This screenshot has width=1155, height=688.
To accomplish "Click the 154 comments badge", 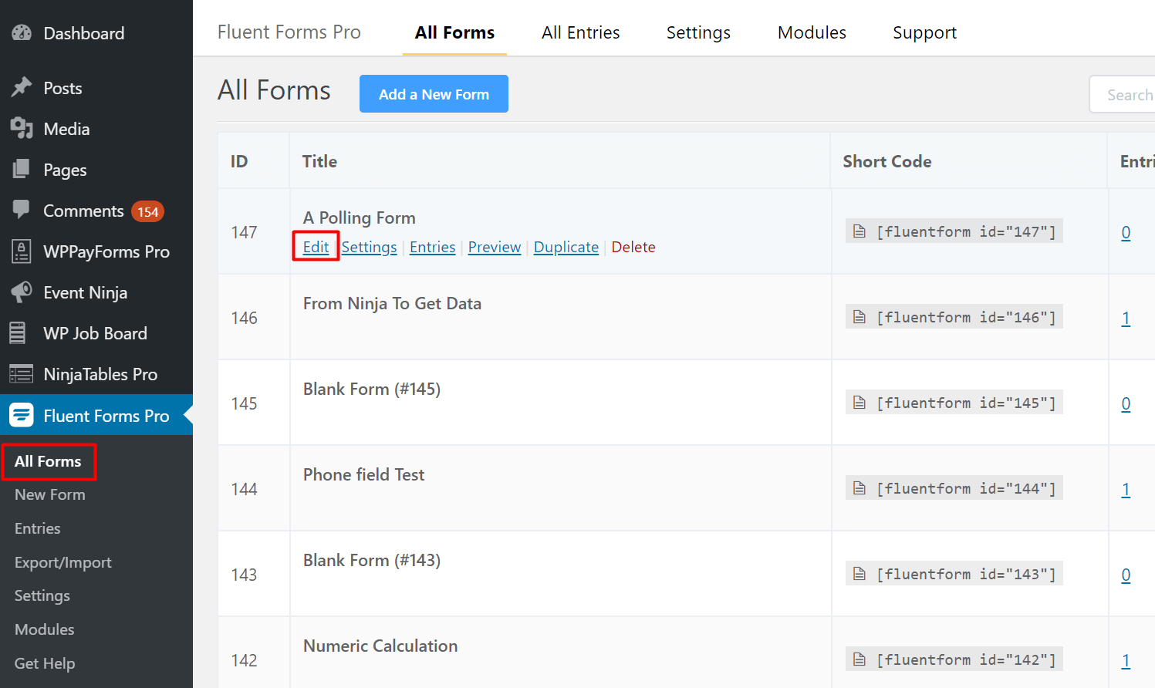I will coord(147,211).
